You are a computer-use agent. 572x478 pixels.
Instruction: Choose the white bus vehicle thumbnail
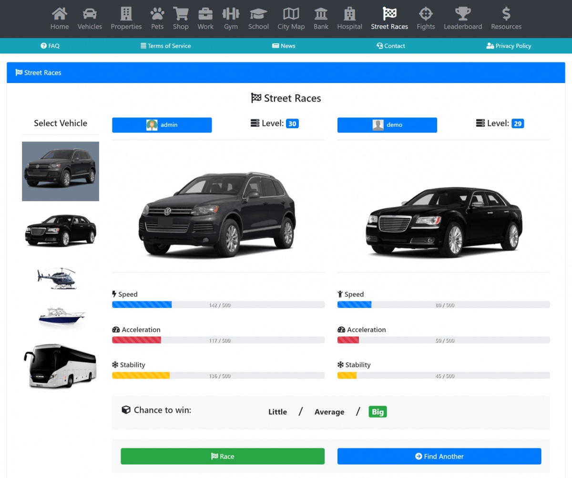(60, 366)
